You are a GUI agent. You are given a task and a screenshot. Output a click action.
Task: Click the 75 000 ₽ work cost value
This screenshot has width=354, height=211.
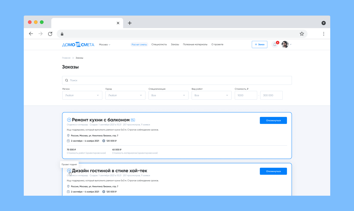tap(71, 150)
